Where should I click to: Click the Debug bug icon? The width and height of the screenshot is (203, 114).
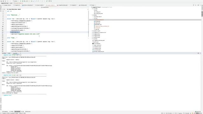tap(23, 1)
